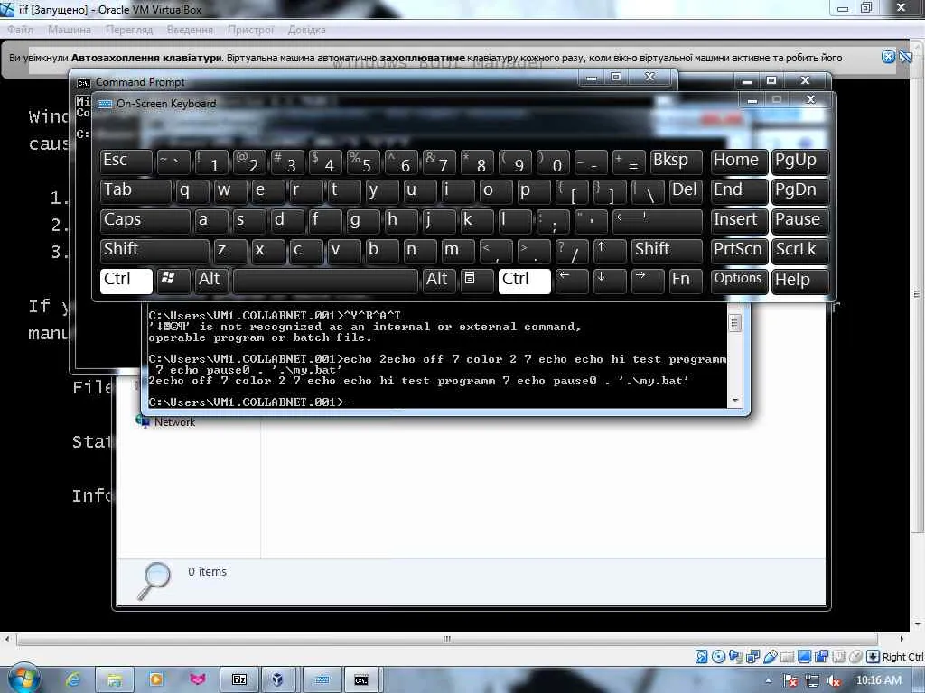Open the Перегляд menu
Image resolution: width=925 pixels, height=693 pixels.
128,30
